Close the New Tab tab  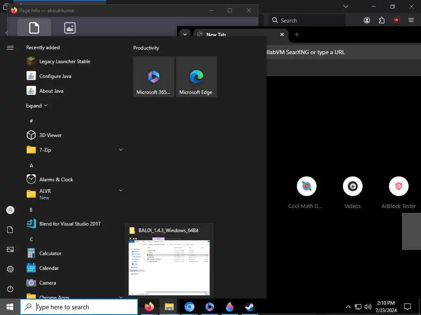(282, 34)
